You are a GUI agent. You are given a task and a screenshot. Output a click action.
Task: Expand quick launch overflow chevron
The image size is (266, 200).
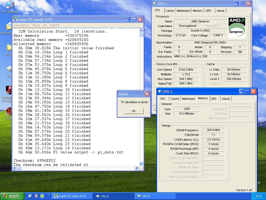click(x=49, y=195)
